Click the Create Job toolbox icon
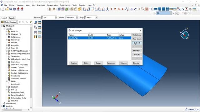The image size is (200, 112). 36,22
